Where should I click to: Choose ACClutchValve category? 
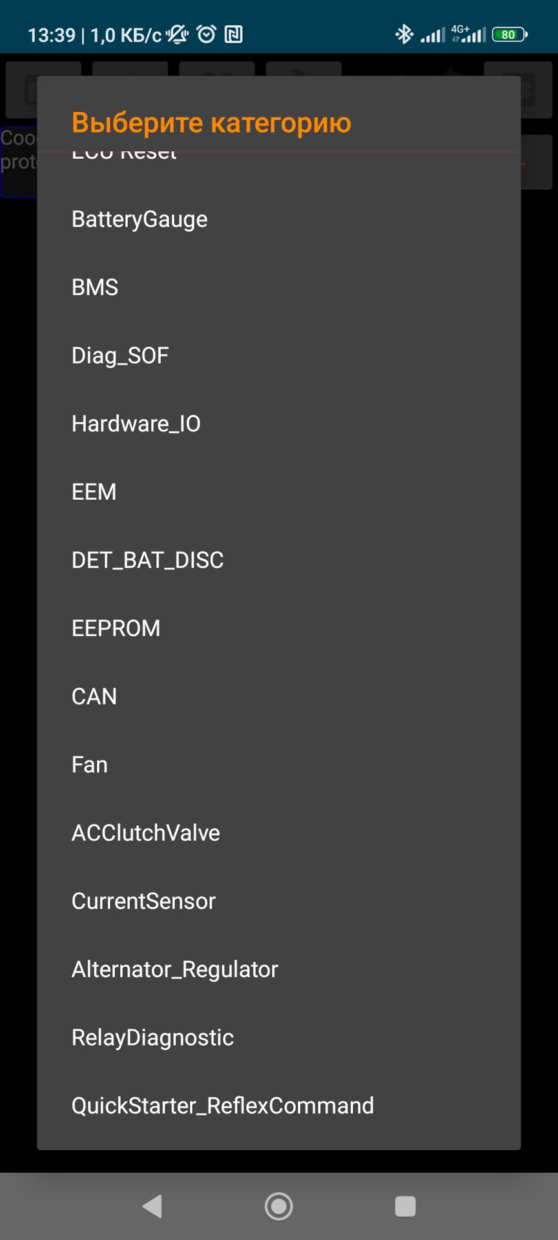(146, 833)
